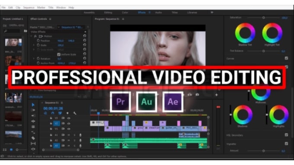Toggle the Uniform Scale checkbox
This screenshot has height=165, width=294.
(59, 54)
